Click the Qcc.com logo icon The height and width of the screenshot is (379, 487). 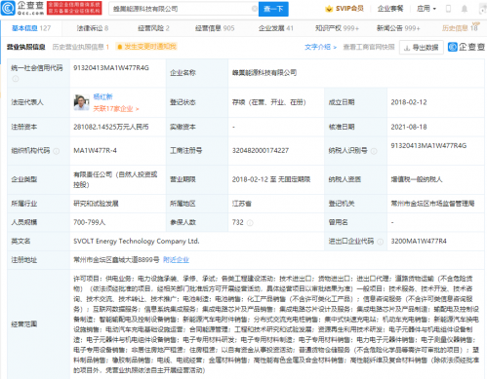(8, 8)
